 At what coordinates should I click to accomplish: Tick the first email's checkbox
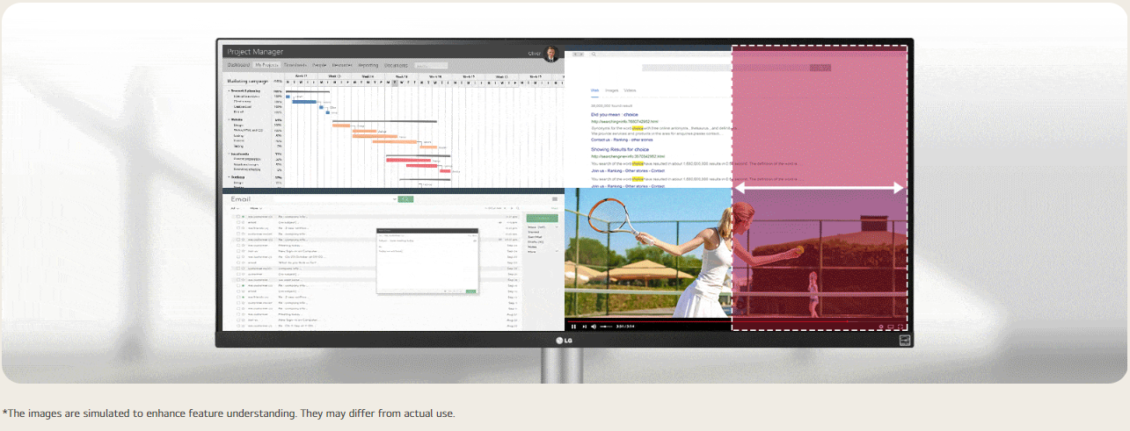click(237, 216)
